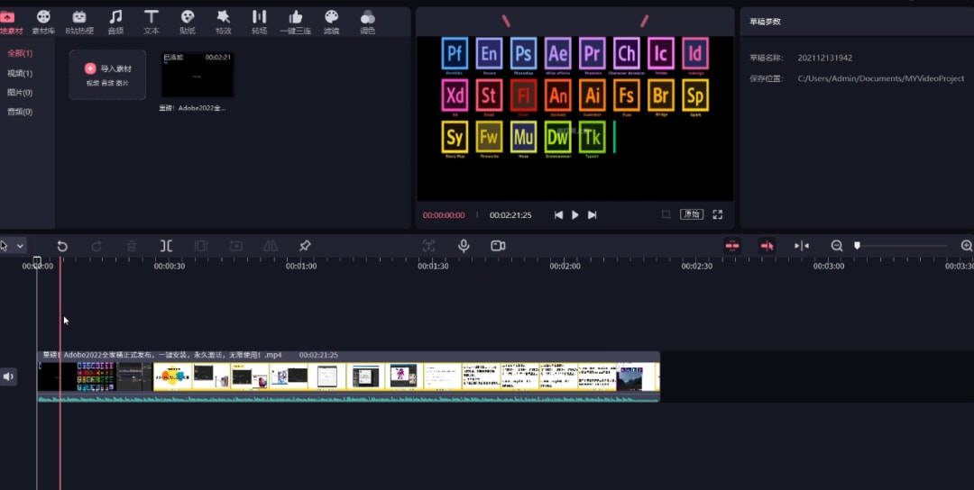Screen dimensions: 974x490
Task: Open the 调色 color grading tab
Action: (368, 23)
